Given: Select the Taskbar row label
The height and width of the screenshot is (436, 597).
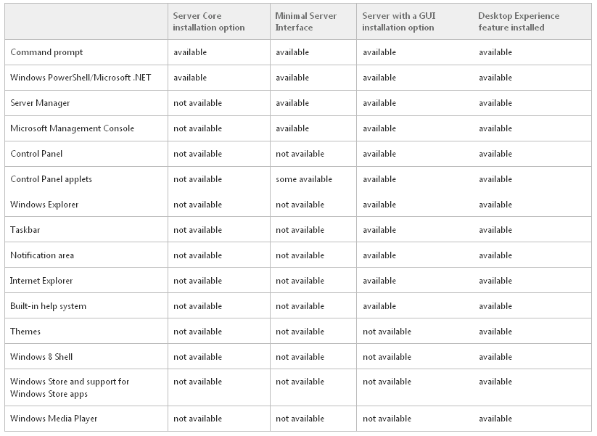Looking at the screenshot, I should click(25, 230).
